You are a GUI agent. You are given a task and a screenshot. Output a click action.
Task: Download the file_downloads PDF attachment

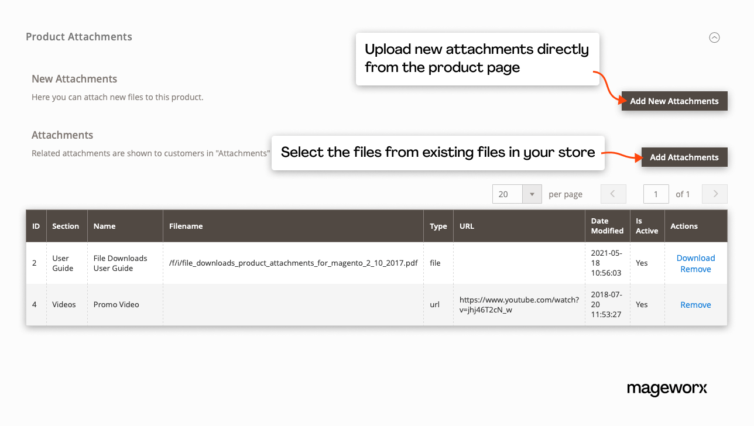pos(695,257)
